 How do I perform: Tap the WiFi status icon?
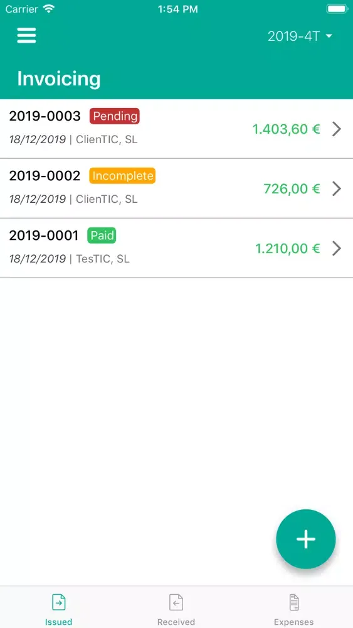click(48, 9)
